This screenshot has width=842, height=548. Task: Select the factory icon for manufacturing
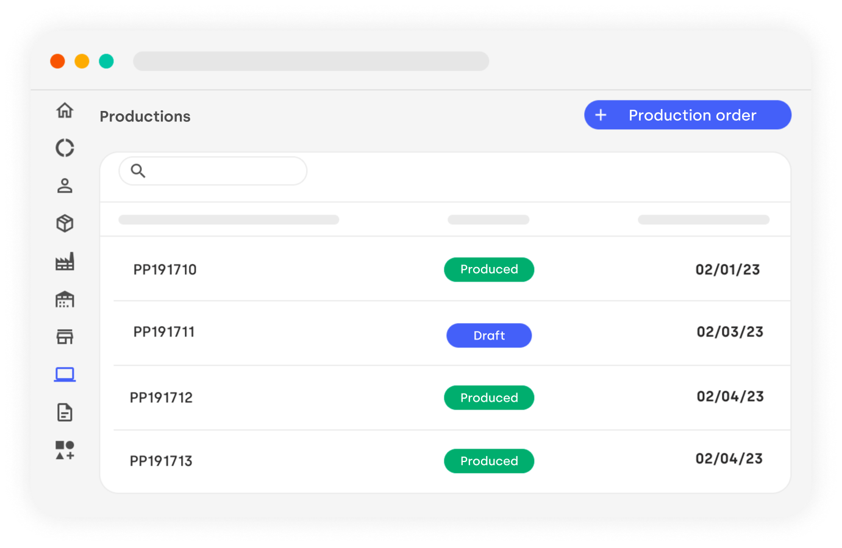65,262
